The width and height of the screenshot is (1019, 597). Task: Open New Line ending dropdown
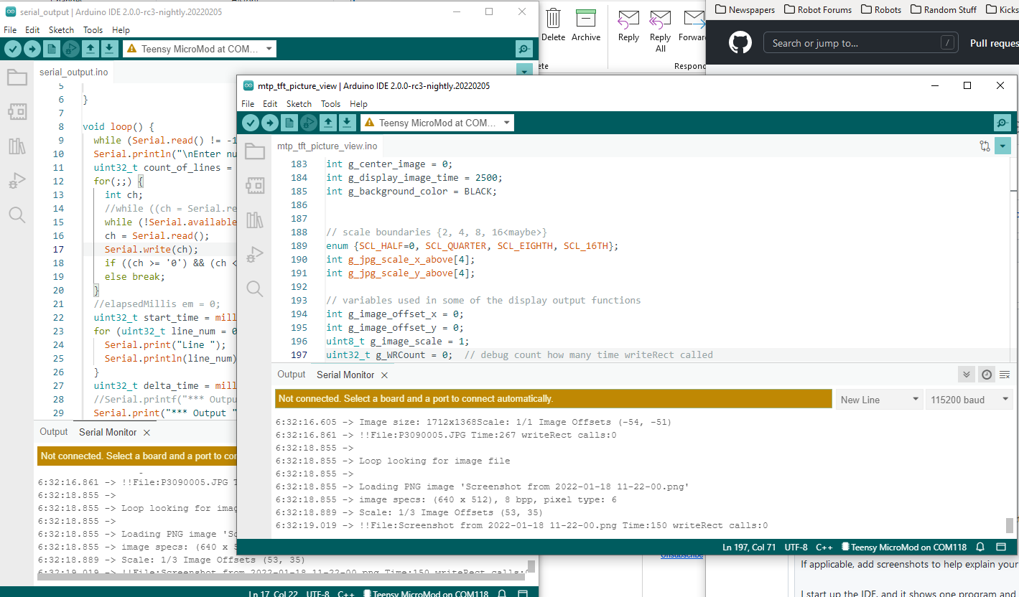(x=879, y=400)
